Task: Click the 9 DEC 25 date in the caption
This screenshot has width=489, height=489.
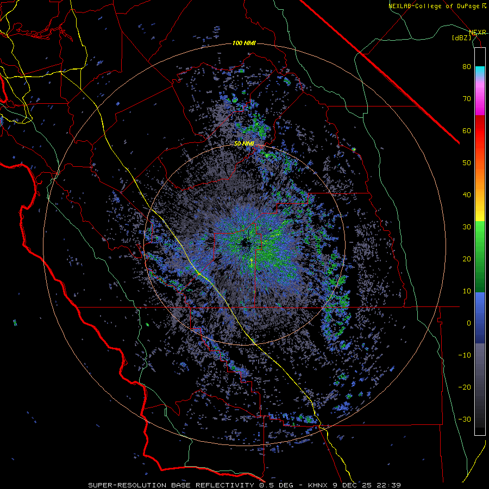Action: click(x=353, y=485)
